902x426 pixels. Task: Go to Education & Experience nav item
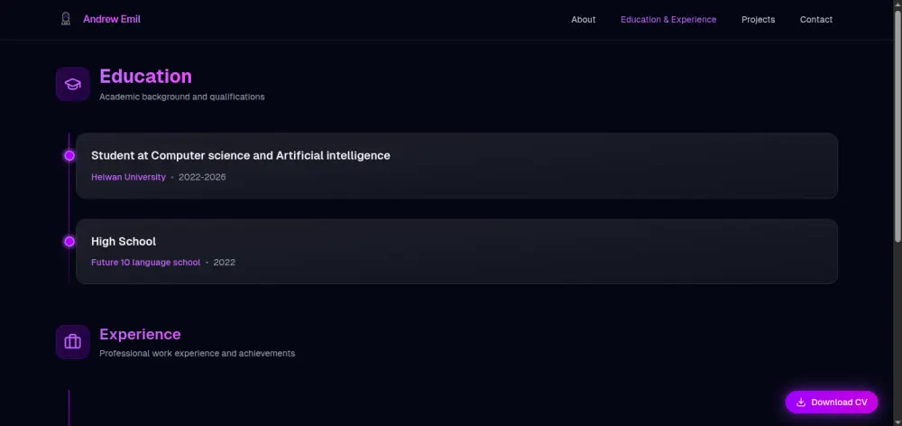[x=668, y=20]
